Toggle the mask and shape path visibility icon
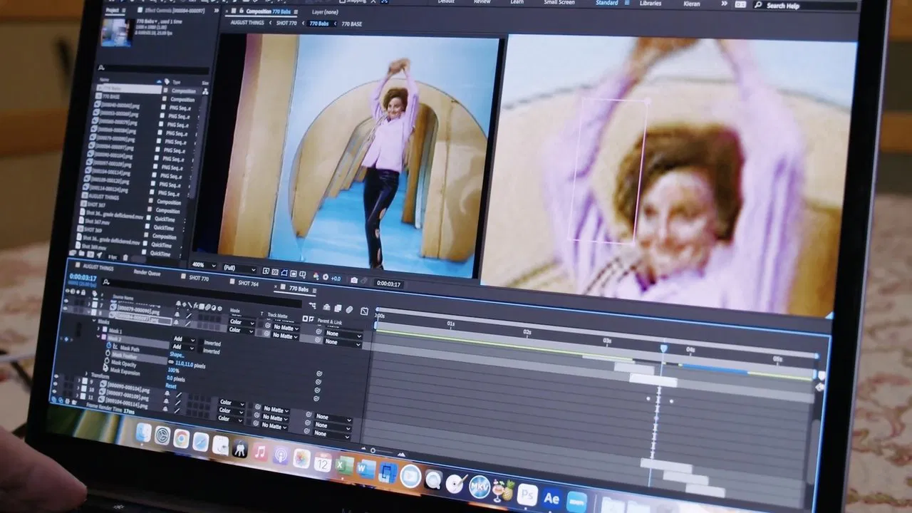 284,273
